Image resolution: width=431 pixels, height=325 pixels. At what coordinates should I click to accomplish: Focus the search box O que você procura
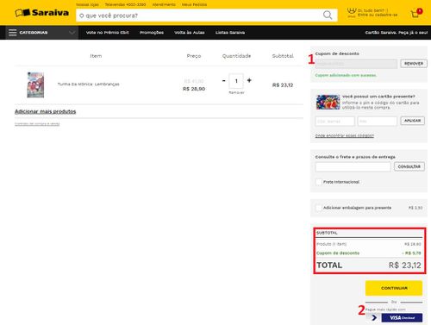tap(198, 16)
